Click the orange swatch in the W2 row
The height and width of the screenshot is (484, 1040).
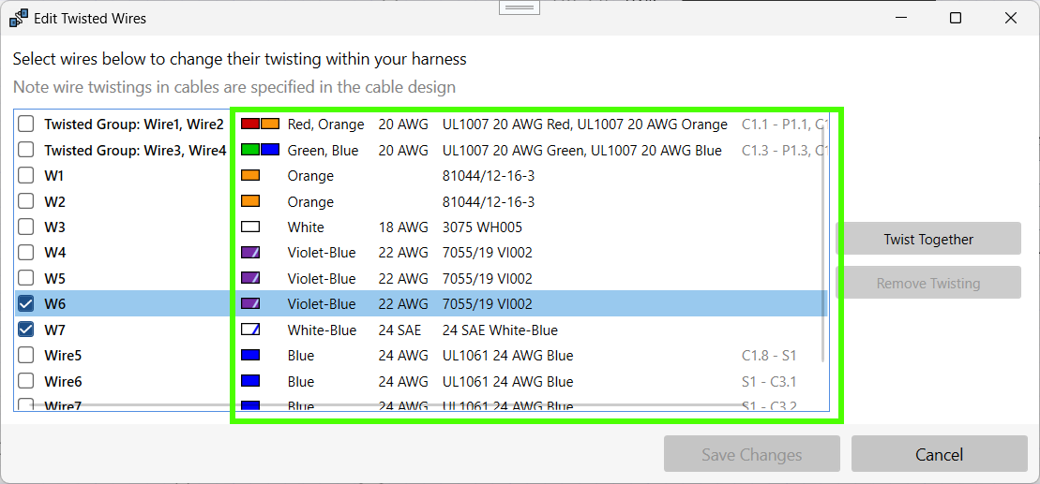250,201
